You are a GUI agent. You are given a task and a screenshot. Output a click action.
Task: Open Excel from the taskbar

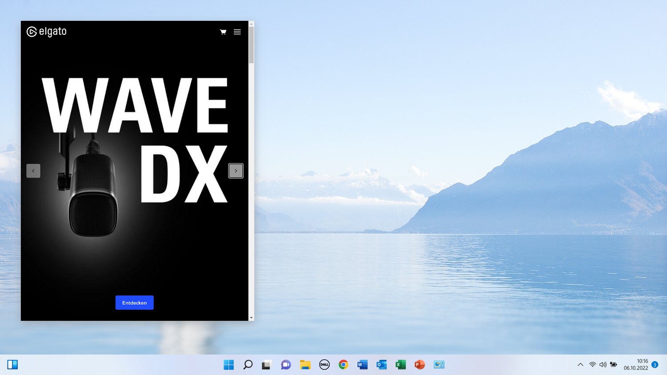[400, 364]
